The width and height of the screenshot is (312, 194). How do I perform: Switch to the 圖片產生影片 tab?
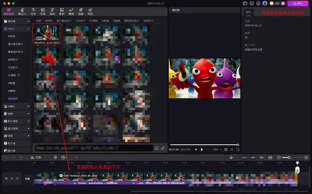coord(65,21)
